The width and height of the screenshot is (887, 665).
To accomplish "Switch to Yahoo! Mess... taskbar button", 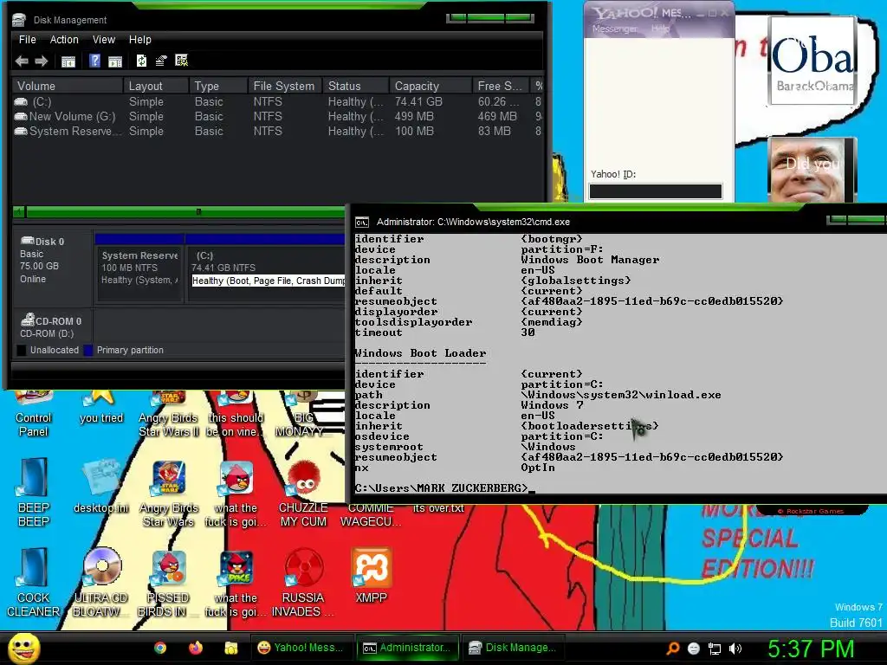I will [x=301, y=648].
